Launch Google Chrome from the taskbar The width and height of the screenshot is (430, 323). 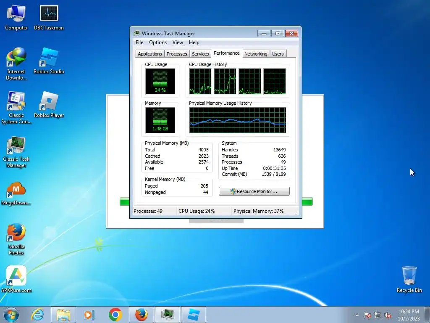[x=115, y=315]
